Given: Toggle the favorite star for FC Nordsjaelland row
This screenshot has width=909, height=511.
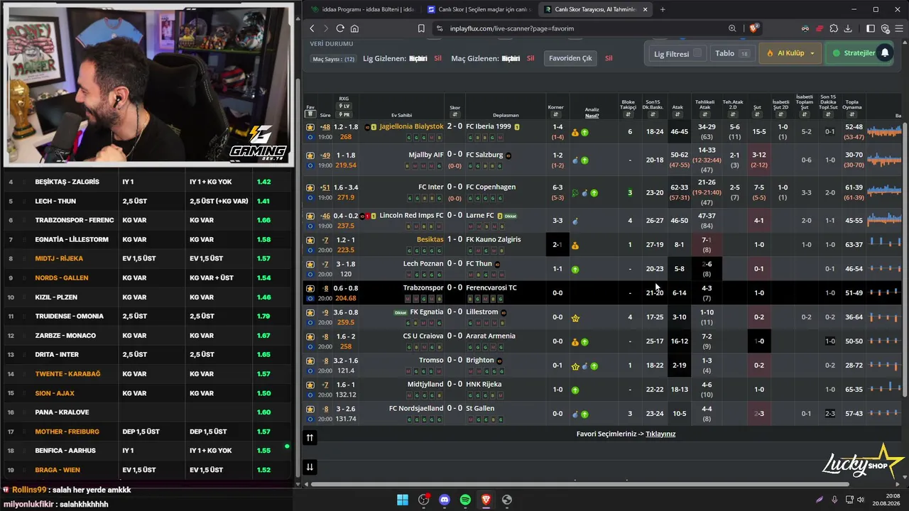Looking at the screenshot, I should (310, 409).
